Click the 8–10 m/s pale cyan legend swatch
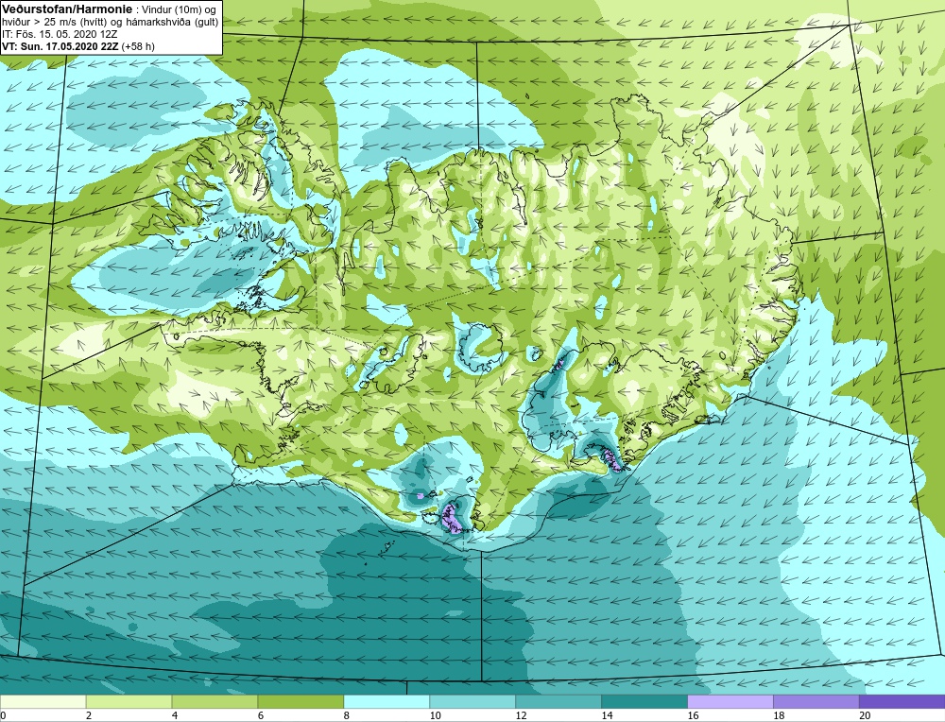Image resolution: width=945 pixels, height=722 pixels. (x=387, y=701)
